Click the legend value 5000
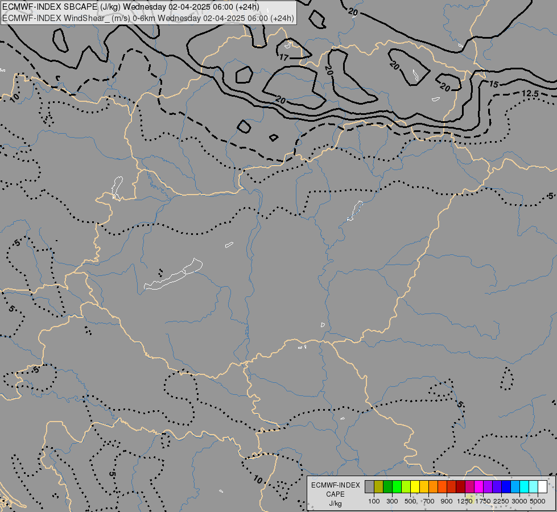 (538, 501)
